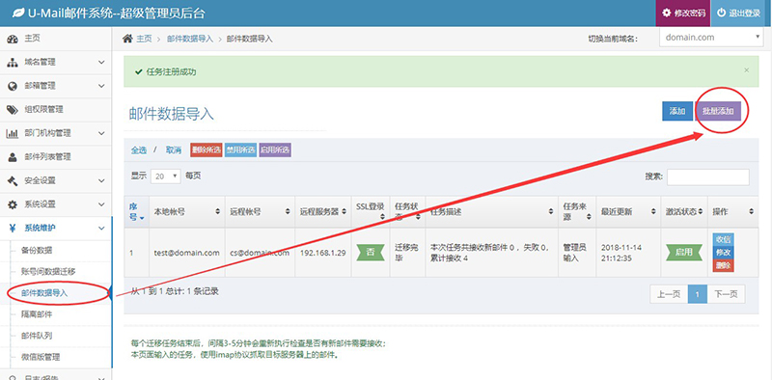Open 备份数据 in the sidebar submenu
This screenshot has width=772, height=380.
(x=38, y=250)
